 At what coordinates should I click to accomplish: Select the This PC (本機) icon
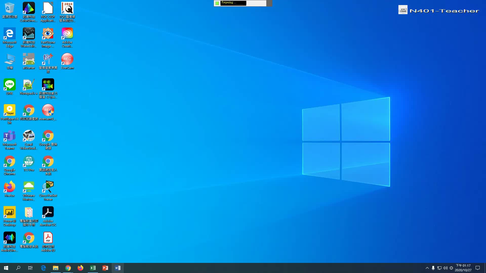click(x=10, y=61)
